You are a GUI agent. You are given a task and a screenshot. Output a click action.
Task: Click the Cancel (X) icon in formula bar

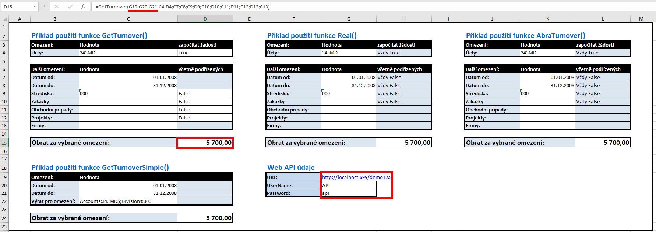click(57, 7)
